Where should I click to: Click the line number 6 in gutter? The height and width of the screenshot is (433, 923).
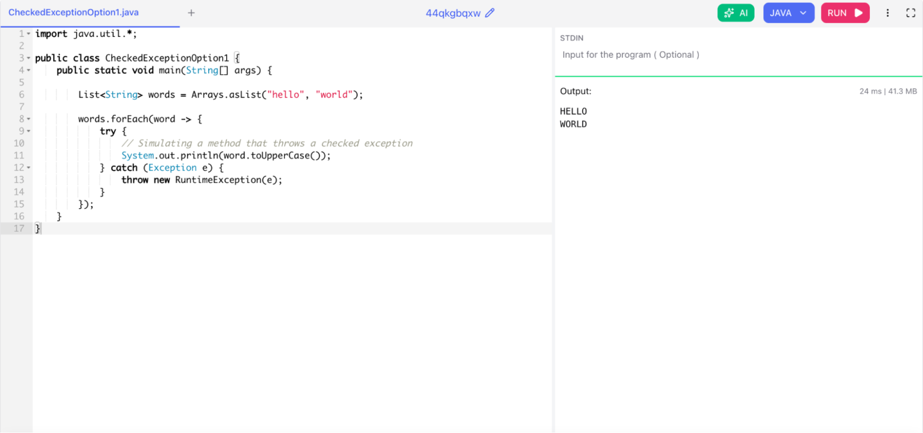coord(21,95)
